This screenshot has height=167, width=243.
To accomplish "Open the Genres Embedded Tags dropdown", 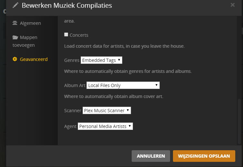I will click(x=101, y=60).
